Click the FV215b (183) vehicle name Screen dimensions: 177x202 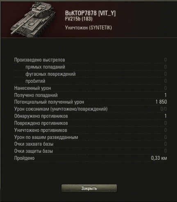(x=79, y=19)
